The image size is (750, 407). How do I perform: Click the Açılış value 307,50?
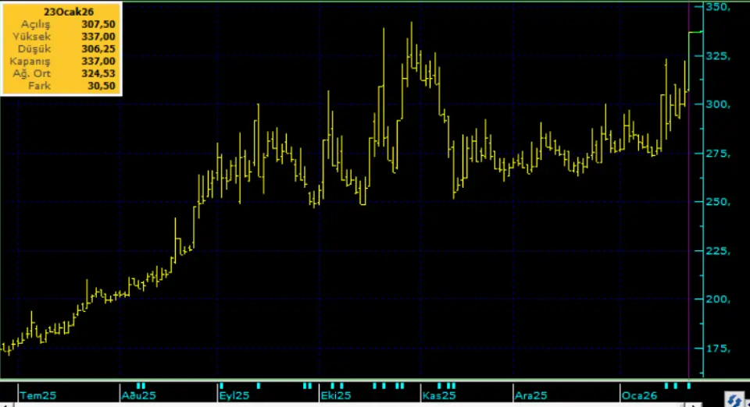98,24
